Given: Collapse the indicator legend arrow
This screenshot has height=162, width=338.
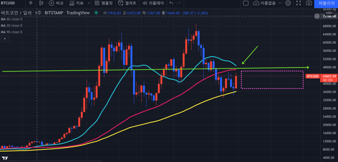Looking at the screenshot, I should tap(5, 39).
